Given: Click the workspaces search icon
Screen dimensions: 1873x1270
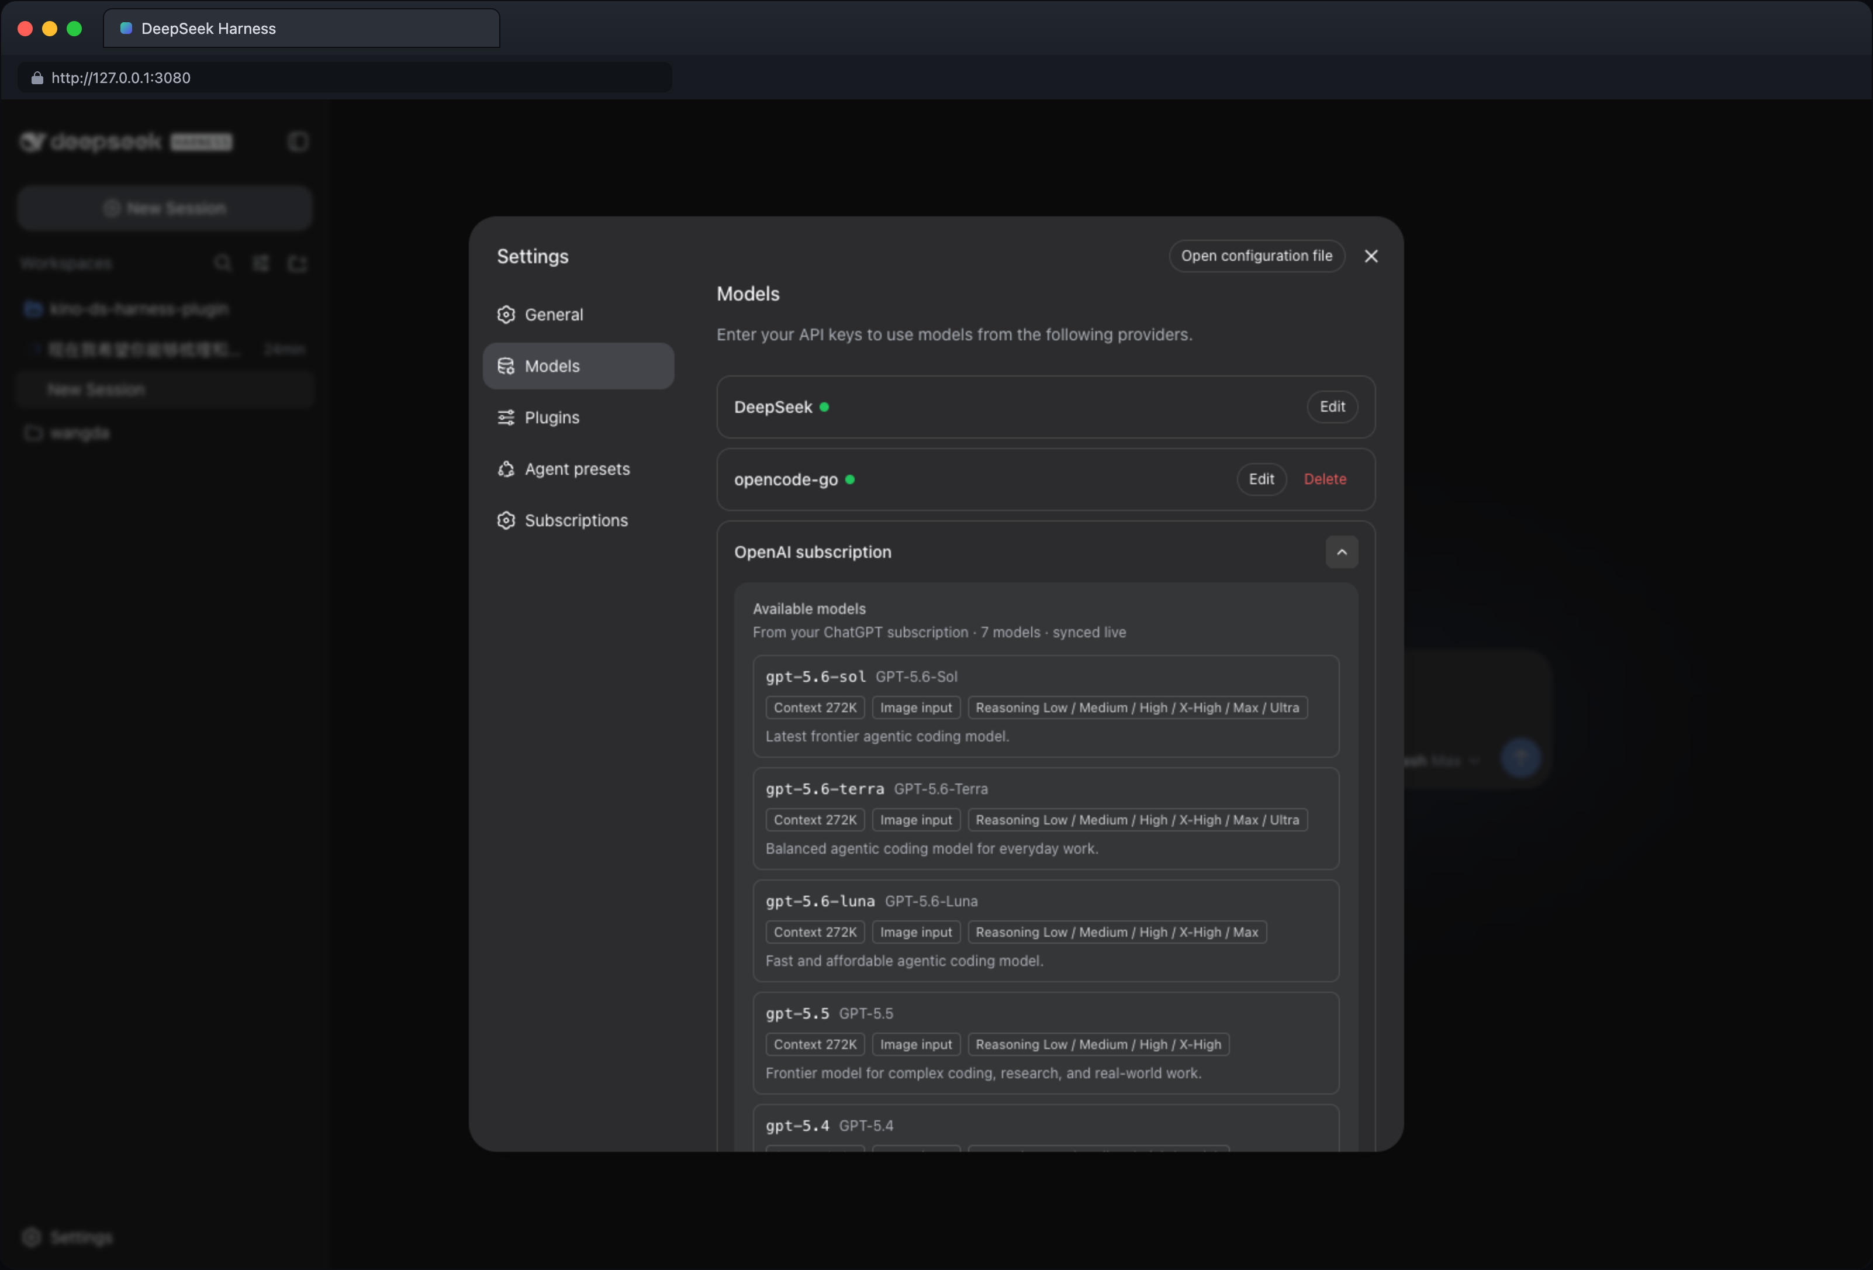Looking at the screenshot, I should tap(223, 264).
